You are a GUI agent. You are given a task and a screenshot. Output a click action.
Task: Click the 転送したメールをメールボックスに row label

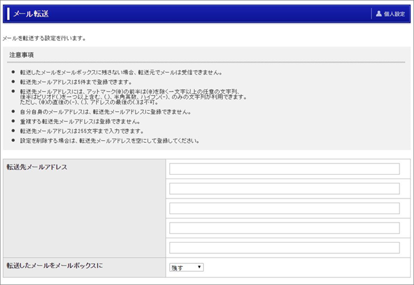coord(55,265)
